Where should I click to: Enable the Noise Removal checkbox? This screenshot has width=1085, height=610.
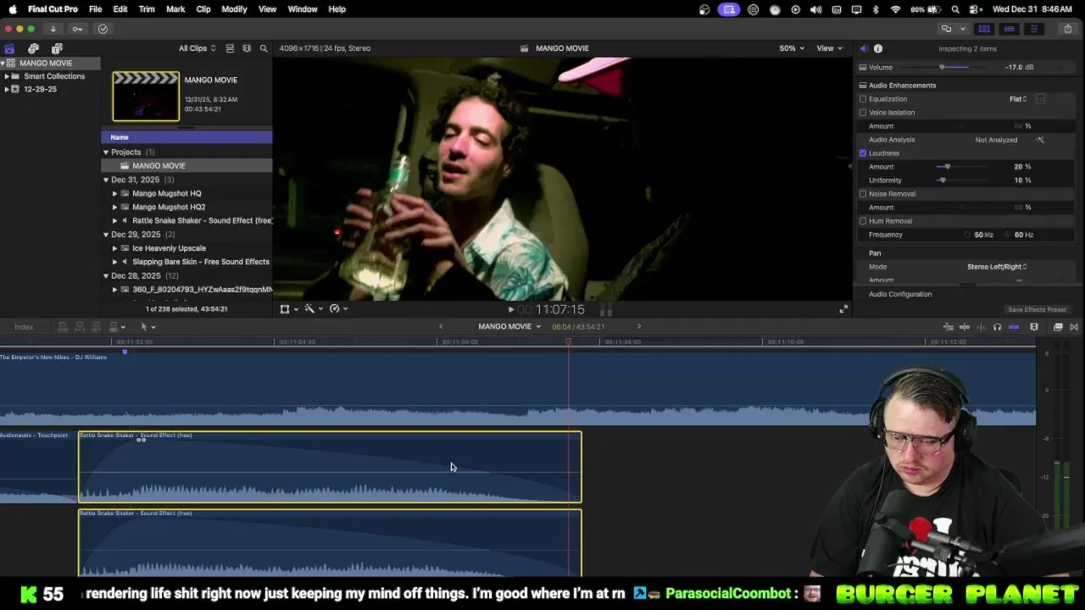pyautogui.click(x=863, y=194)
